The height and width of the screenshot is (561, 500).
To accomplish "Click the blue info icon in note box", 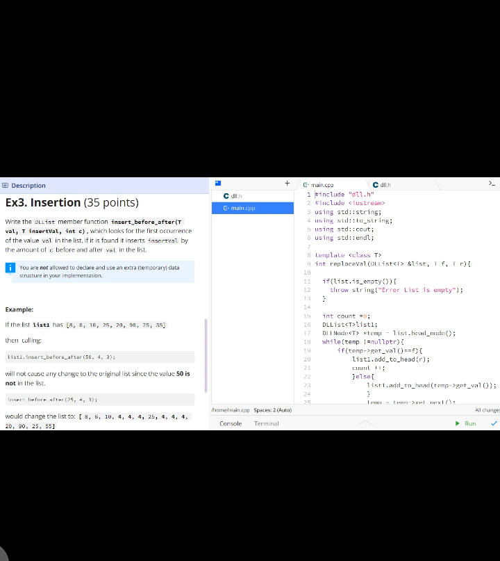I will pyautogui.click(x=10, y=268).
